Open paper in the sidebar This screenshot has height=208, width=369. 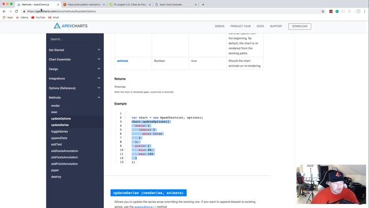pyautogui.click(x=55, y=170)
